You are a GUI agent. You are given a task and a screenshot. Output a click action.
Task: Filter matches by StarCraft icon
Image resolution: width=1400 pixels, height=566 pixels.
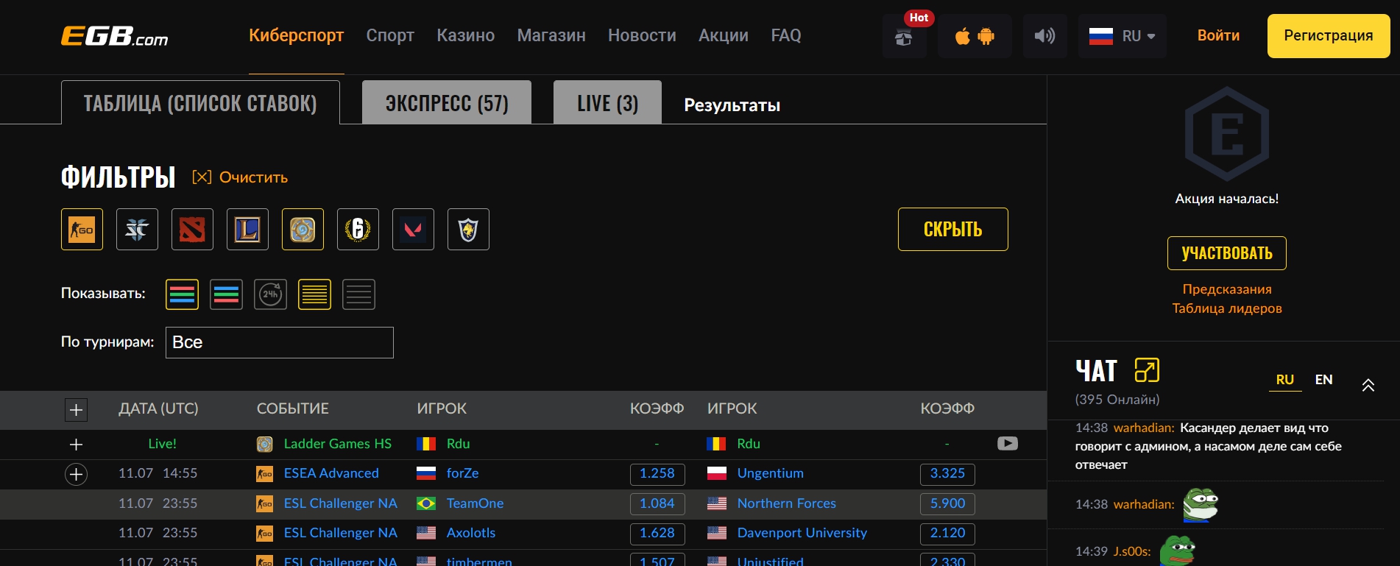click(137, 230)
